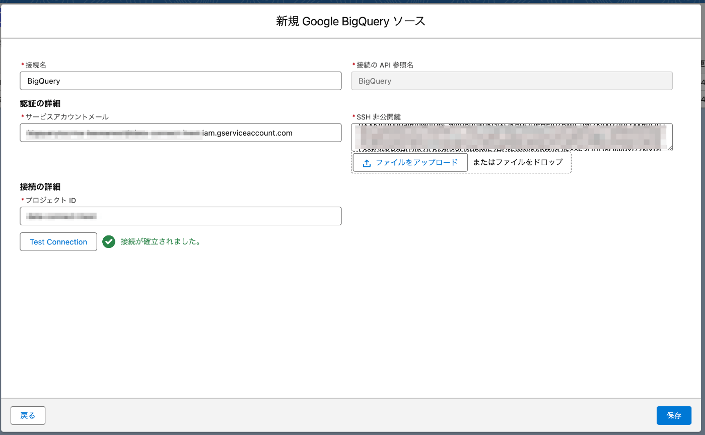705x435 pixels.
Task: Click the Test Connection button
Action: click(x=58, y=242)
